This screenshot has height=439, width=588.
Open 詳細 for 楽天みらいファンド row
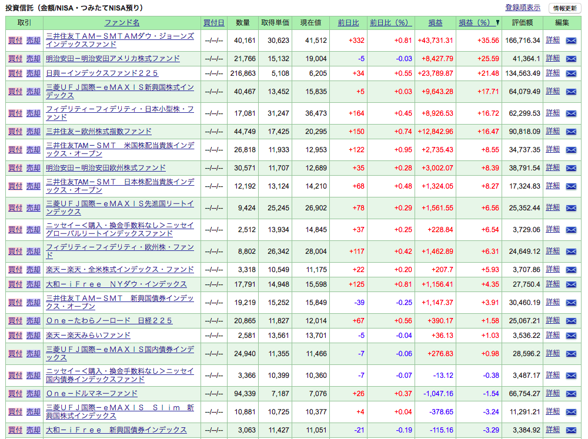tap(553, 335)
